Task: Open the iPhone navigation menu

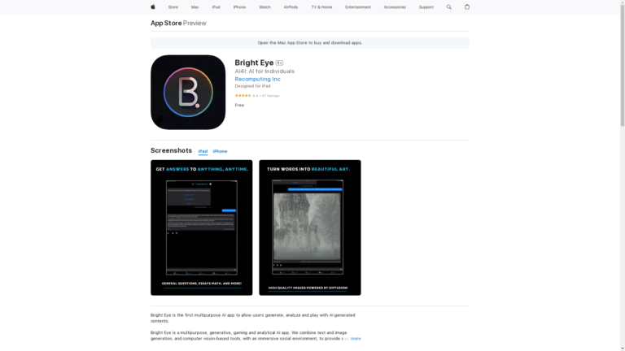Action: pyautogui.click(x=239, y=7)
